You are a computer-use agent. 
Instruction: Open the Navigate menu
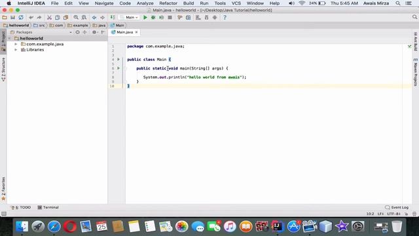[x=104, y=3]
